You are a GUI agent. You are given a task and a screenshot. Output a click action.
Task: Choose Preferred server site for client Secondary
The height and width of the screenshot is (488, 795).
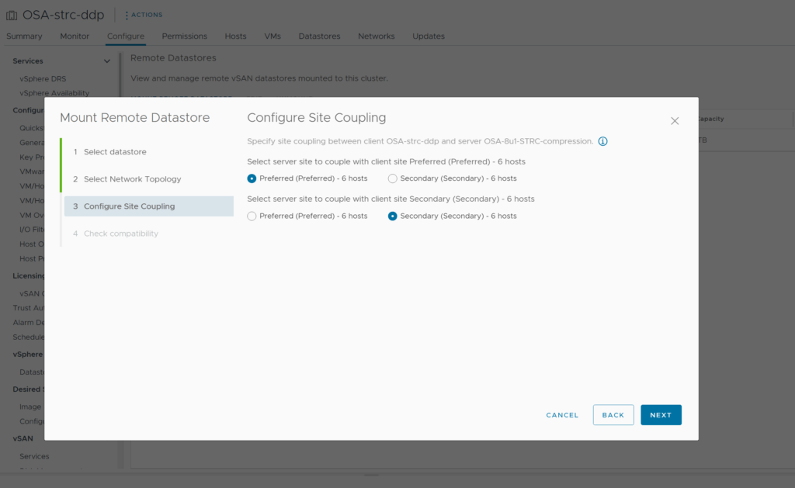(x=252, y=216)
